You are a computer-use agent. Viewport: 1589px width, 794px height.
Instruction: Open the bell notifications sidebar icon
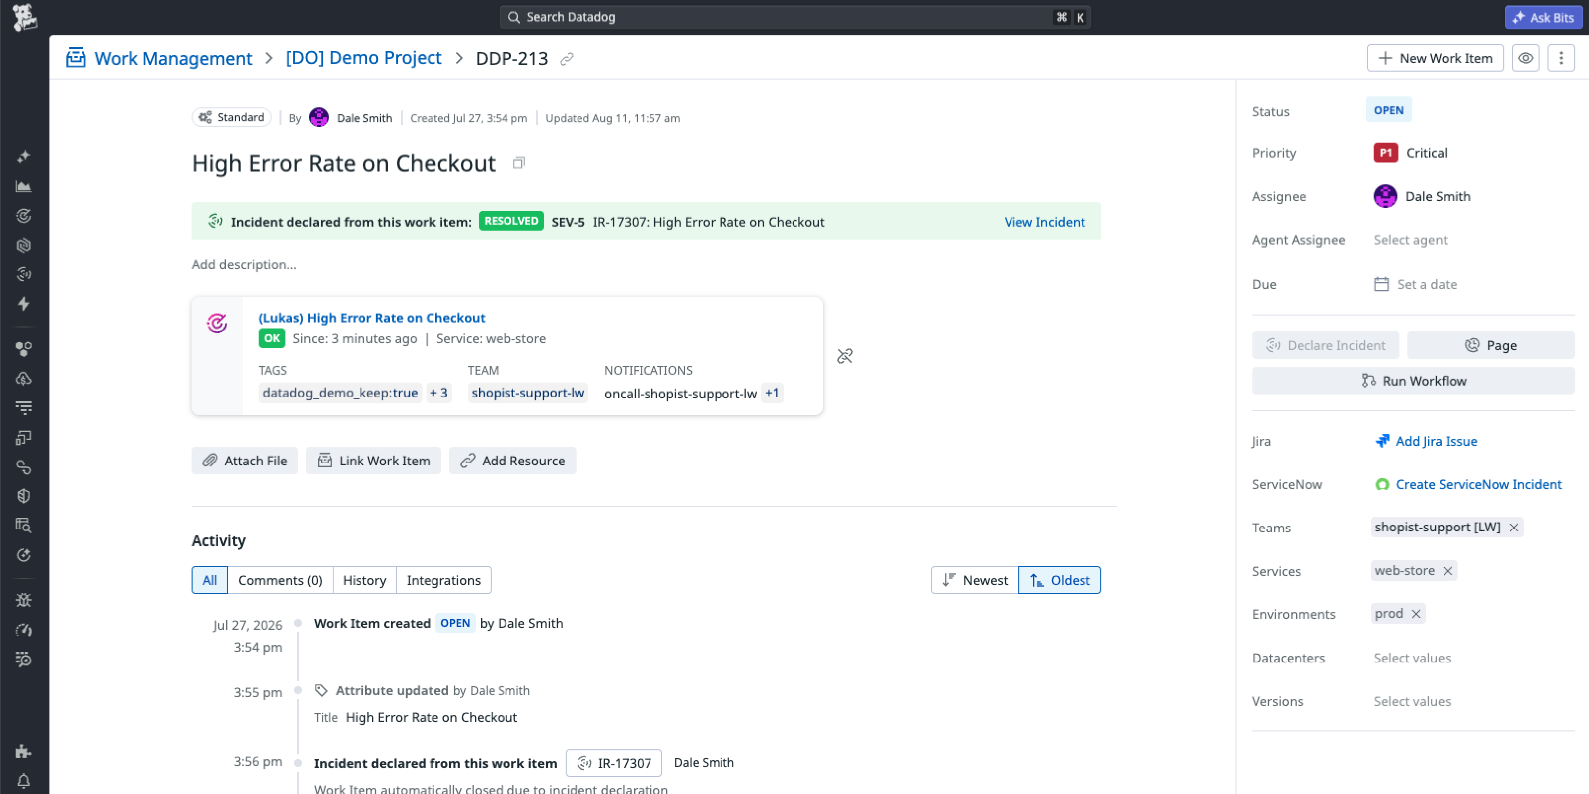click(23, 781)
